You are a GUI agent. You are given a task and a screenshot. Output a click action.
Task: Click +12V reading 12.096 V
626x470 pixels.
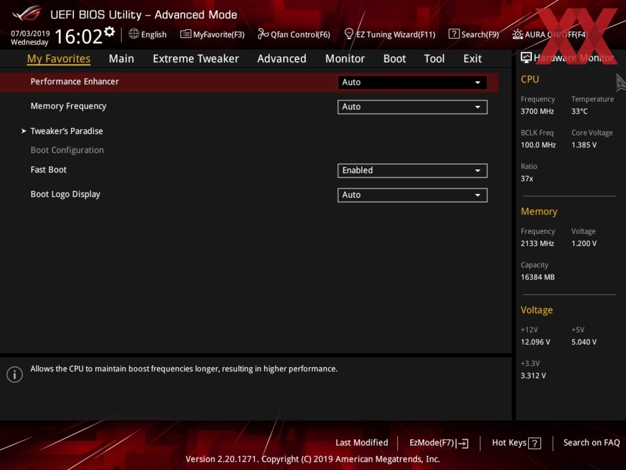pos(535,342)
